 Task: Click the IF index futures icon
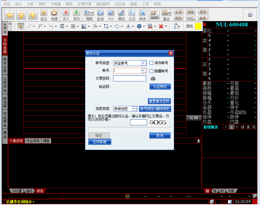(x=154, y=14)
